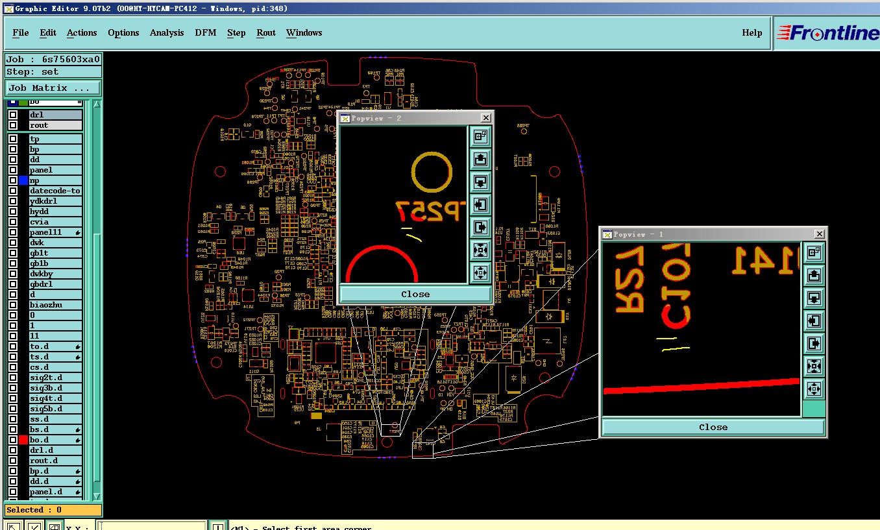Image resolution: width=880 pixels, height=530 pixels.
Task: Pan right in Popview 1
Action: point(814,343)
